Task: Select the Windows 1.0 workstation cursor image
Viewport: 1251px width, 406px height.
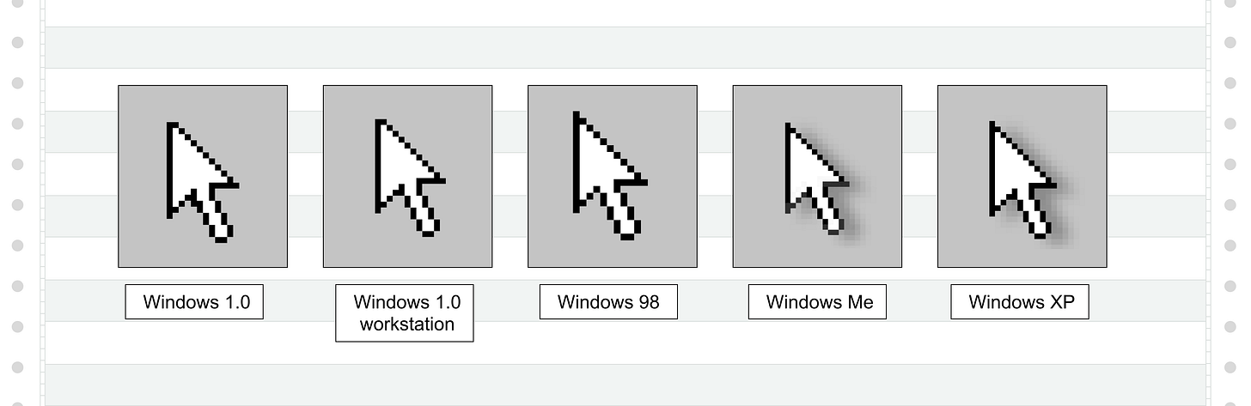Action: [x=407, y=176]
